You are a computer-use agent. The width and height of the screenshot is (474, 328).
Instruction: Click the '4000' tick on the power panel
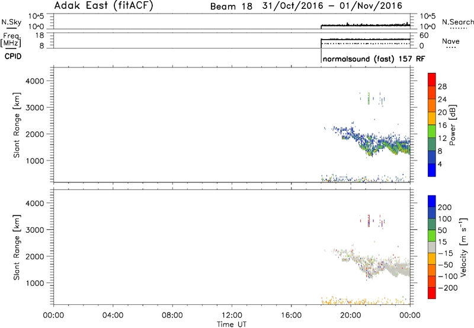(x=35, y=81)
